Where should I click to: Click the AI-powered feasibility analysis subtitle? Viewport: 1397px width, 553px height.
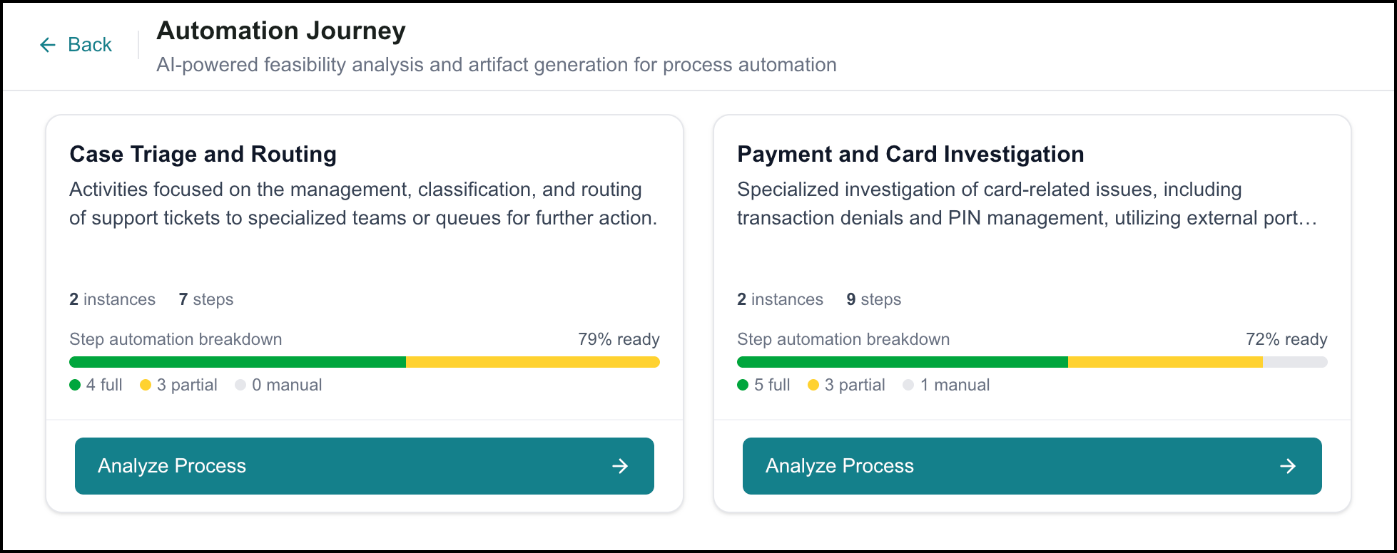tap(497, 65)
